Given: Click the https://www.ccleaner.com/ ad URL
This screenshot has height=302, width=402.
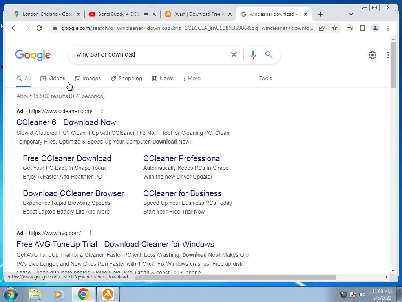Looking at the screenshot, I should tap(60, 111).
